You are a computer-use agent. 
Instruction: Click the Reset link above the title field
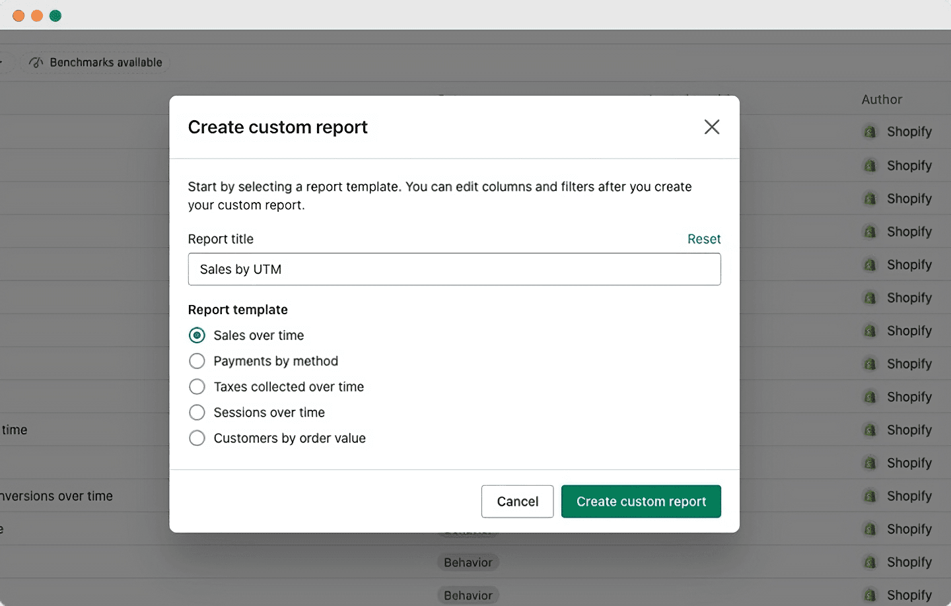click(704, 239)
